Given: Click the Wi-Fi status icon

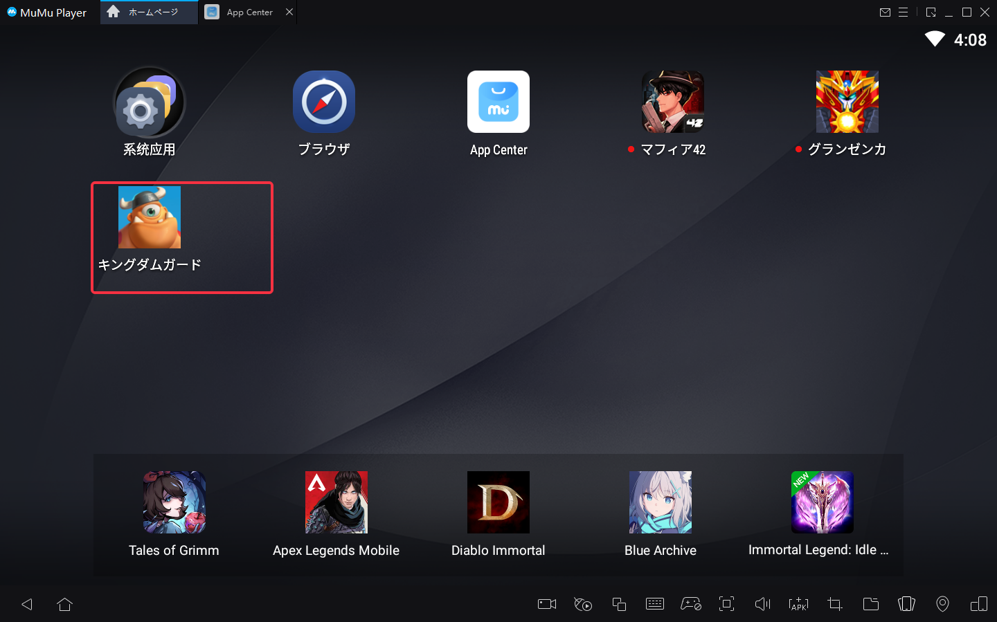Looking at the screenshot, I should (x=935, y=39).
